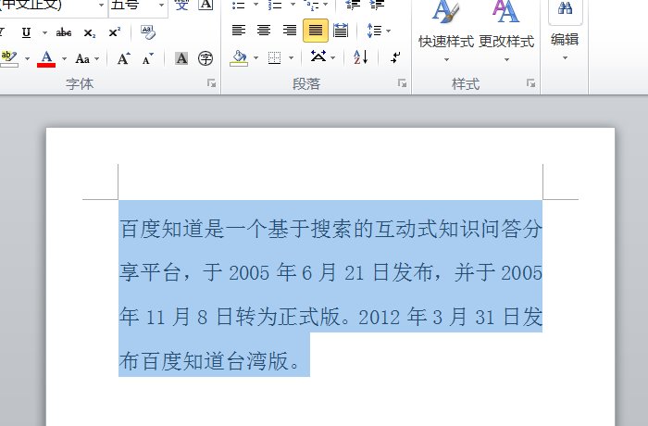This screenshot has width=648, height=426.
Task: Toggle underline formatting
Action: (27, 32)
